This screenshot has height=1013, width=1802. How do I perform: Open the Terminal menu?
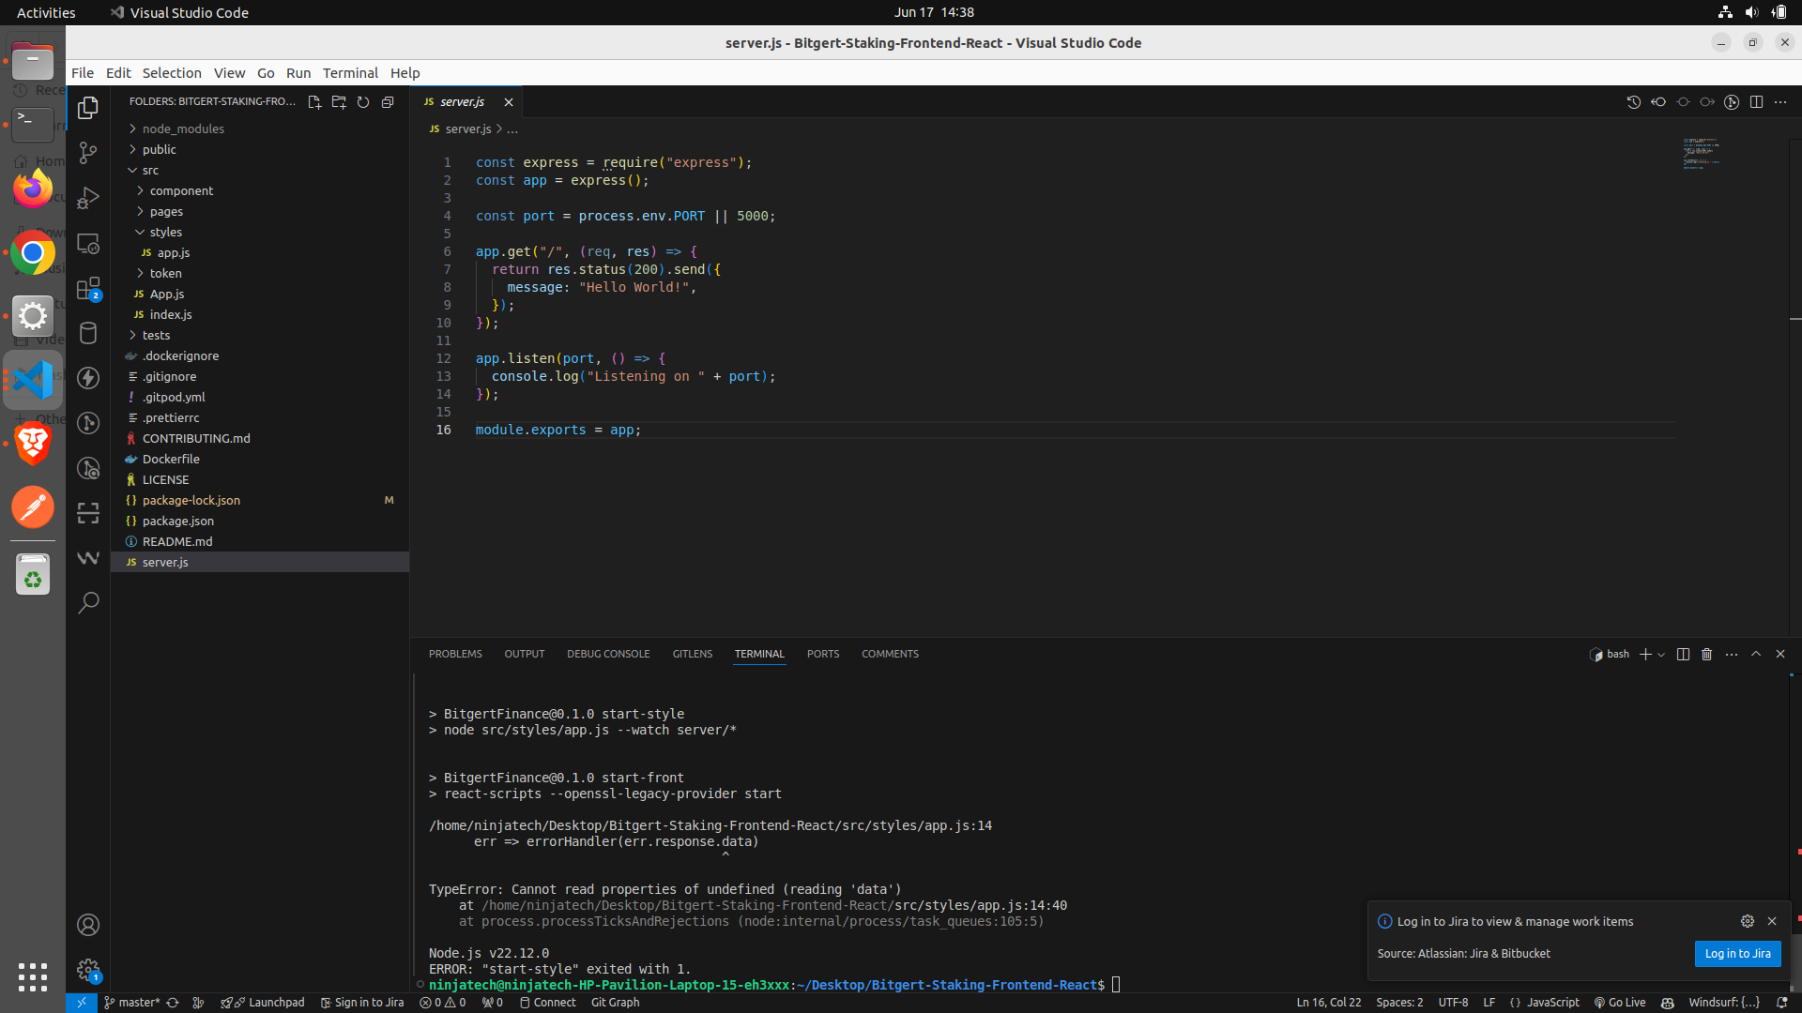pos(350,73)
